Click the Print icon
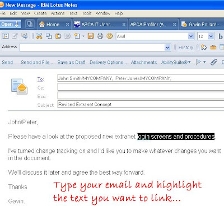Image resolution: width=224 pixels, height=206 pixels. pos(100,36)
